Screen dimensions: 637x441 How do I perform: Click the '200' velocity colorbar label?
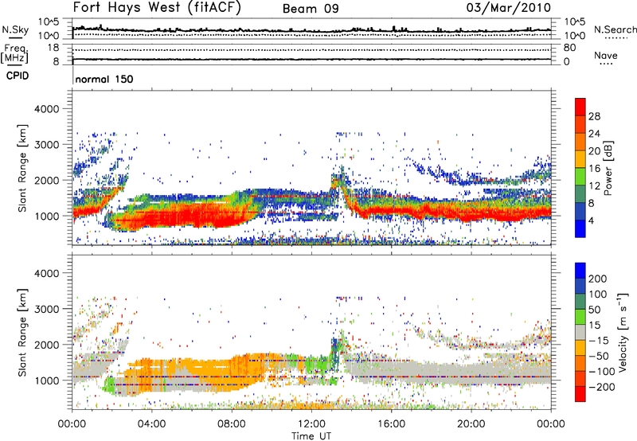click(598, 279)
